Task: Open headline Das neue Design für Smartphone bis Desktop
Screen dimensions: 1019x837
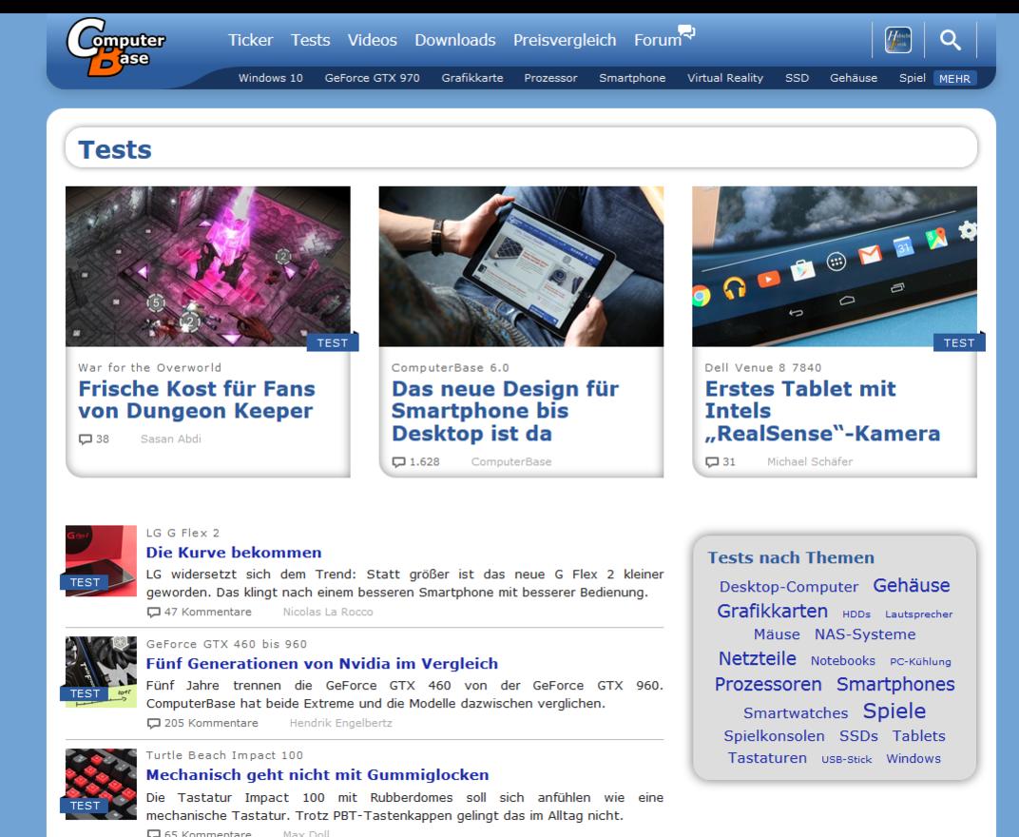Action: coord(505,411)
